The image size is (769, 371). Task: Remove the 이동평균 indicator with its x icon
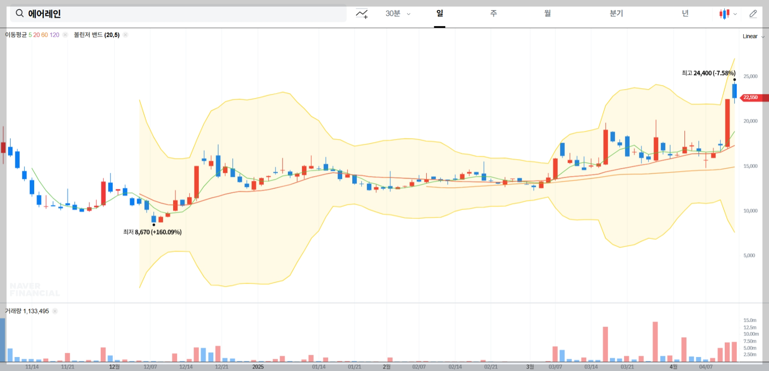point(65,35)
